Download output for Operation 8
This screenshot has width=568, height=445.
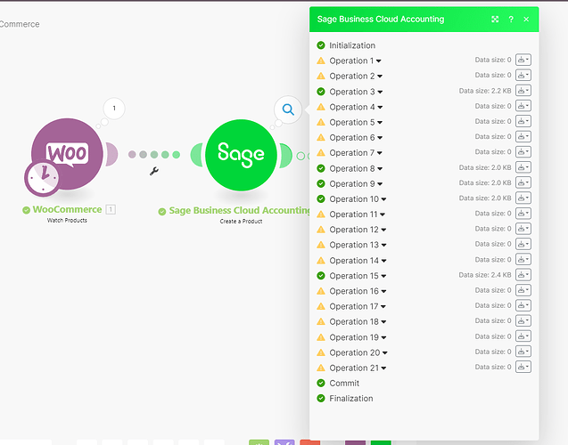523,167
